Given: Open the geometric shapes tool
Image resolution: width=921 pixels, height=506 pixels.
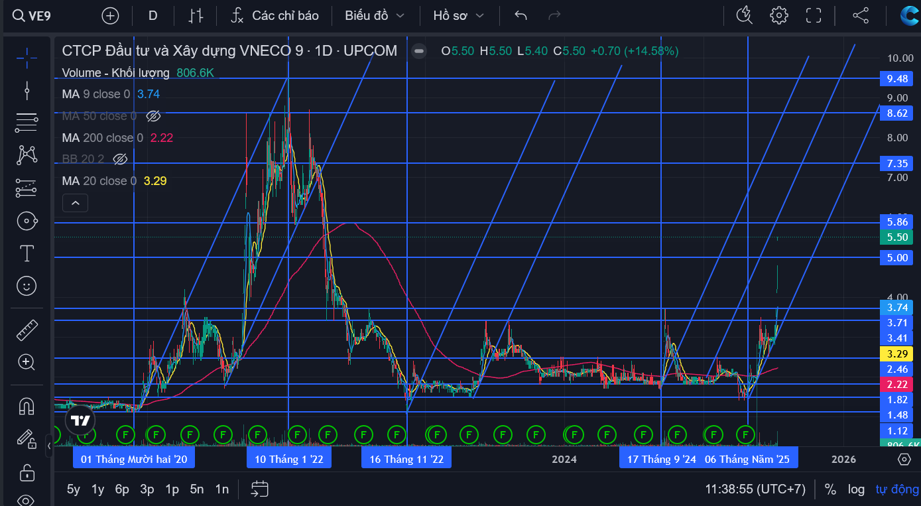Looking at the screenshot, I should tap(27, 221).
